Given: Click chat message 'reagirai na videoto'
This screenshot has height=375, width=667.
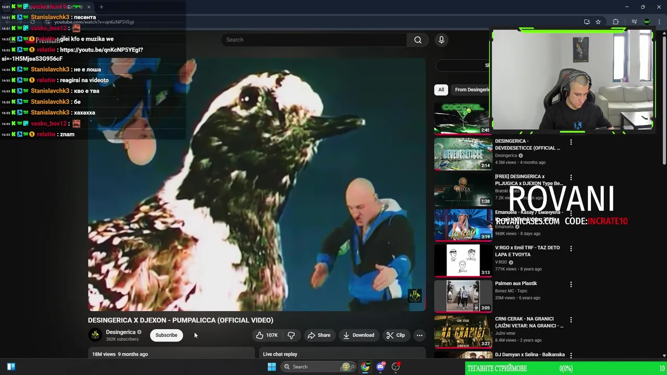Looking at the screenshot, I should click(84, 80).
